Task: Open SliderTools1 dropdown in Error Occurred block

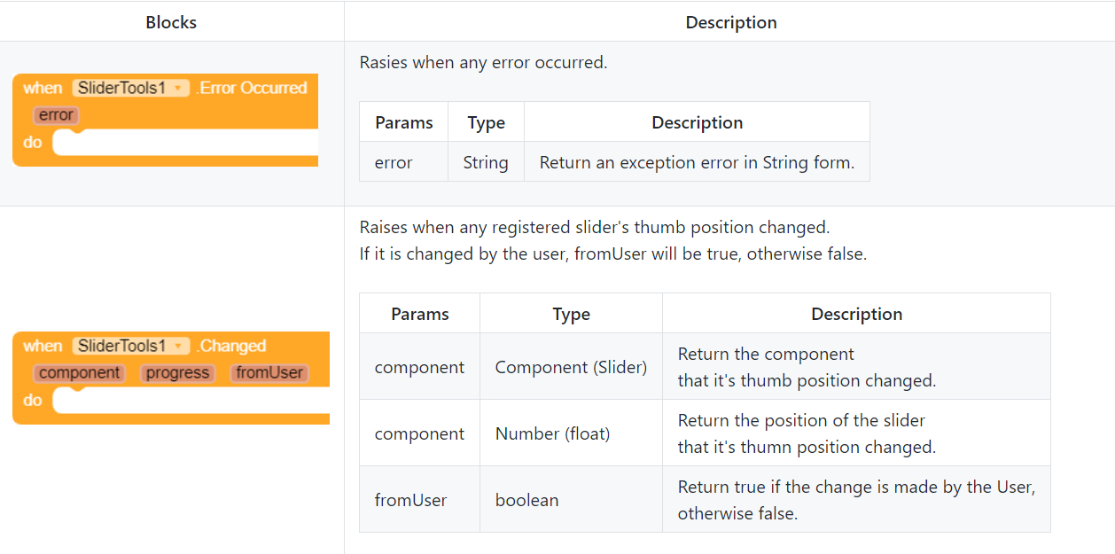Action: coord(178,88)
